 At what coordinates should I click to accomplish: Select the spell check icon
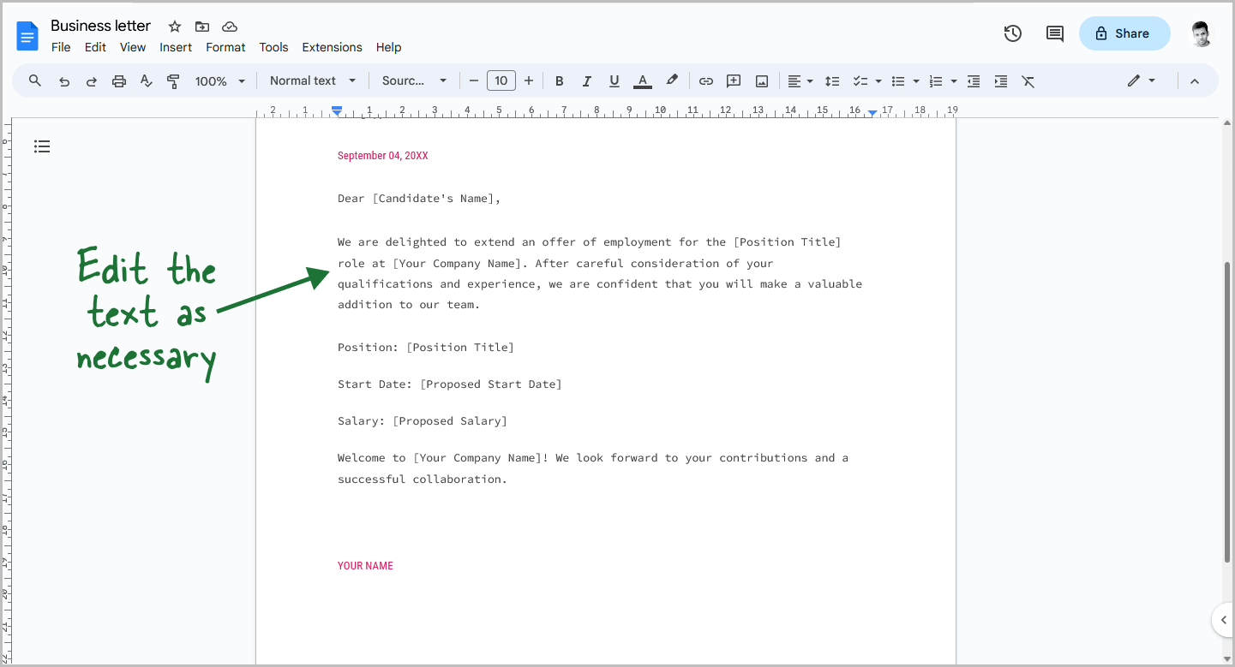coord(146,80)
